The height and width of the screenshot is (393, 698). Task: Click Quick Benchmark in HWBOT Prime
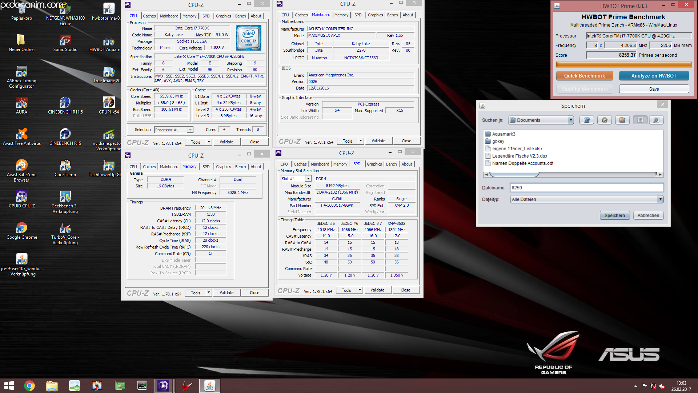click(x=584, y=76)
